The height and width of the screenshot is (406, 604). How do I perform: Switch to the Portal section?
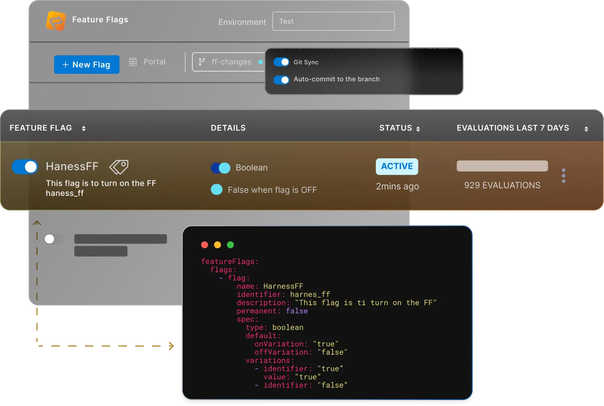click(x=154, y=61)
